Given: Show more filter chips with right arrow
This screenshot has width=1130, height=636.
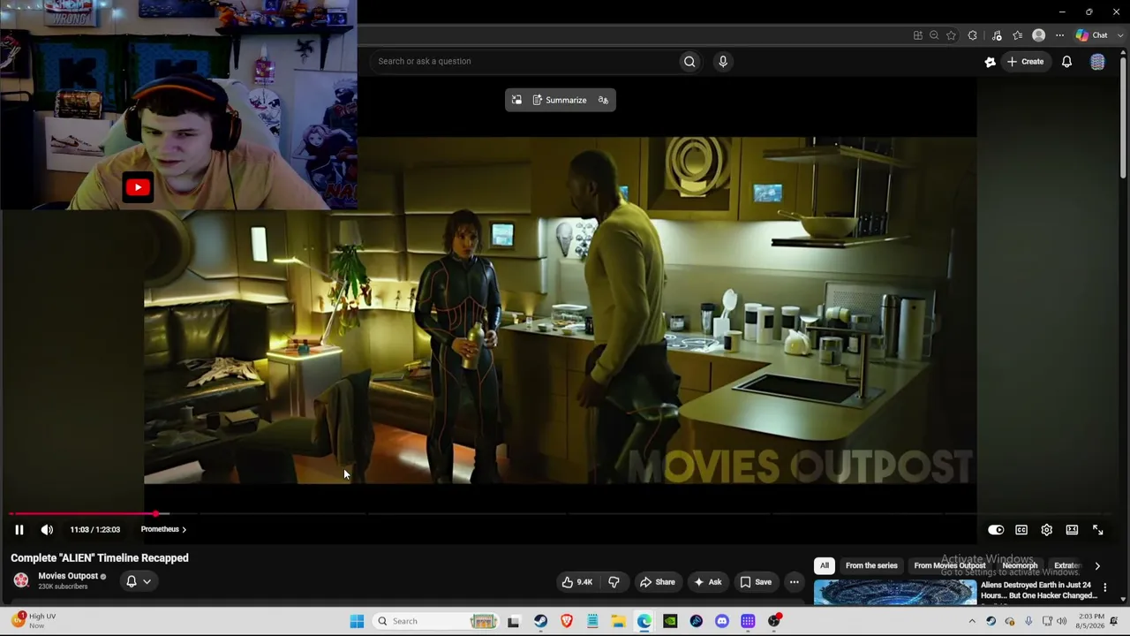Looking at the screenshot, I should (x=1097, y=565).
